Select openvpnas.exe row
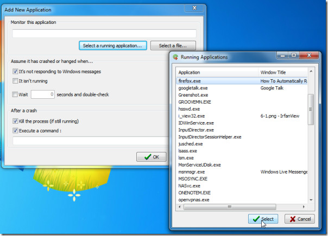The width and height of the screenshot is (328, 236). click(242, 200)
